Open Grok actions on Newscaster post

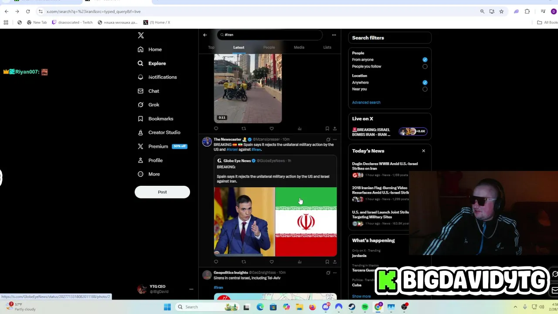pos(328,140)
